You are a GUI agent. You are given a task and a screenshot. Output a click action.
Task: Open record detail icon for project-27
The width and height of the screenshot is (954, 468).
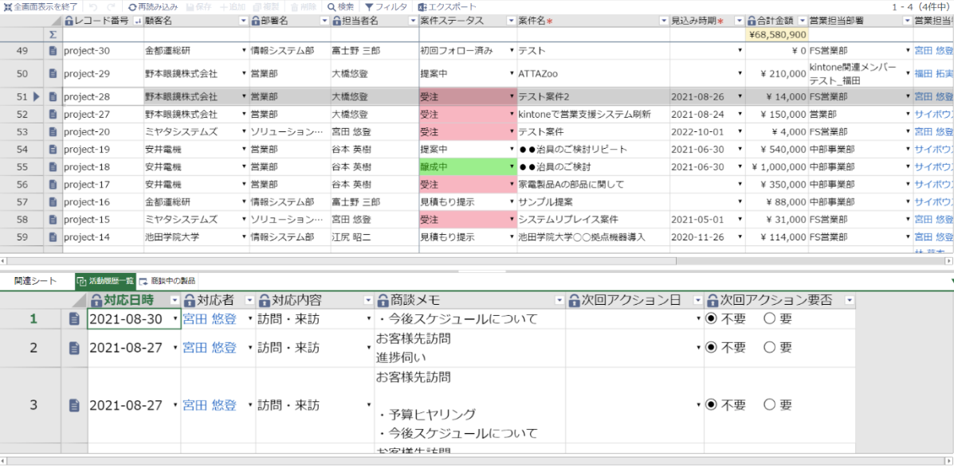[53, 114]
